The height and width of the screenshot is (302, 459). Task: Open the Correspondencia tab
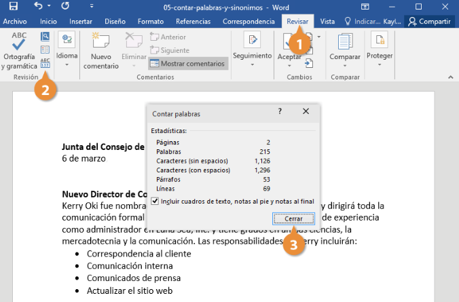(x=249, y=21)
